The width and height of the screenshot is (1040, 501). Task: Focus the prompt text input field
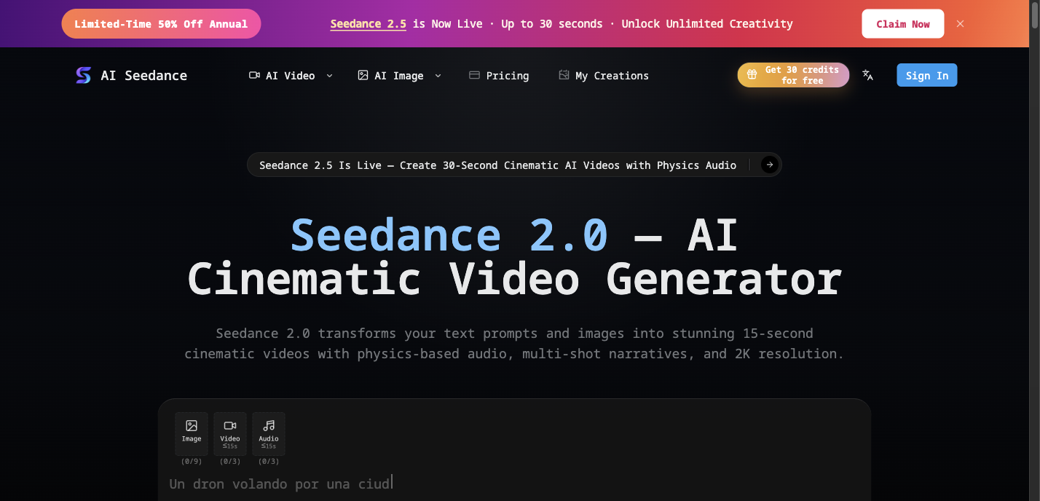pos(514,484)
